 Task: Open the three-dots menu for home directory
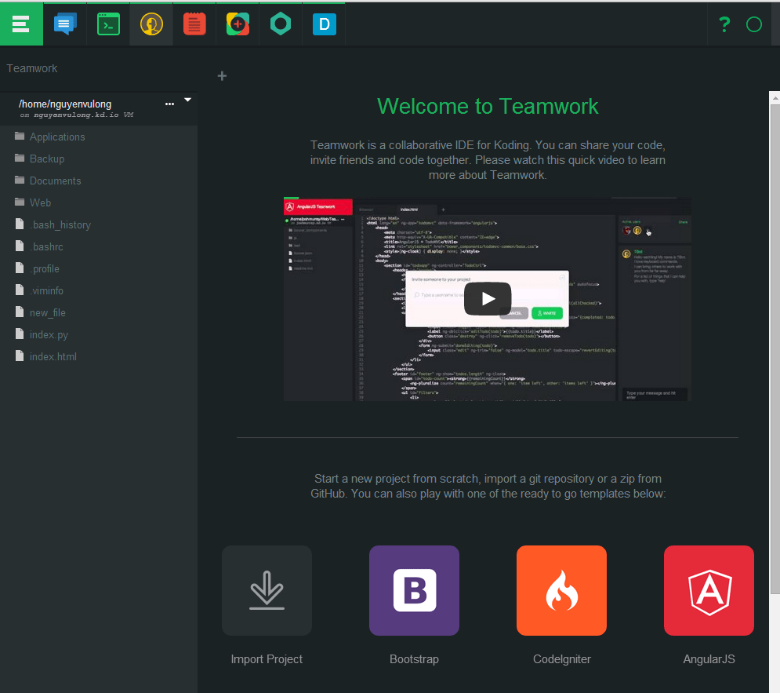point(170,104)
